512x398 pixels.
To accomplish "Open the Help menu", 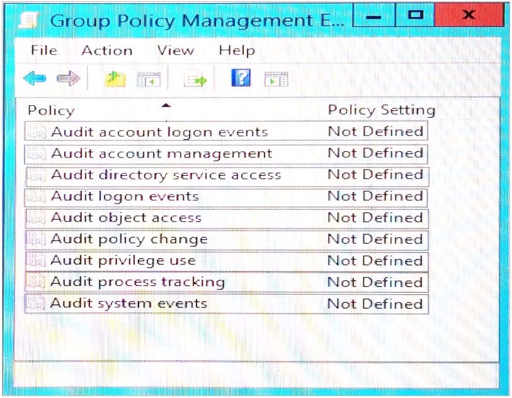I will [237, 51].
